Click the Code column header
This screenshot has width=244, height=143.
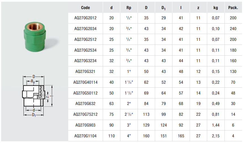85,8
